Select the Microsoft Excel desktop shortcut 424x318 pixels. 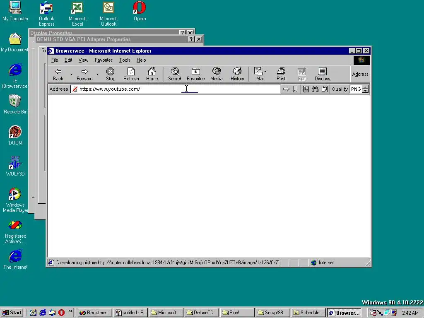point(77,14)
